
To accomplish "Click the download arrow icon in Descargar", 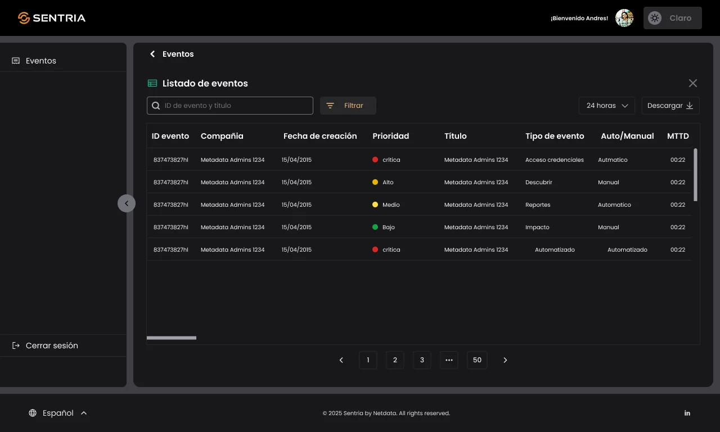I will pos(690,106).
